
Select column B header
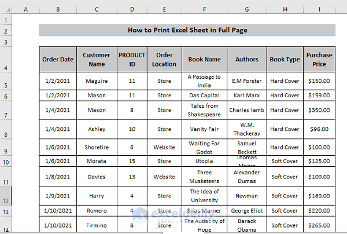coord(58,9)
